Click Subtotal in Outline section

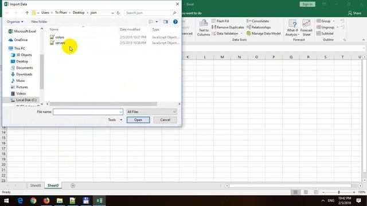tap(325, 34)
